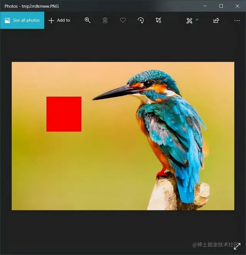
Task: Open the See more ellipsis menu
Action: pos(237,20)
